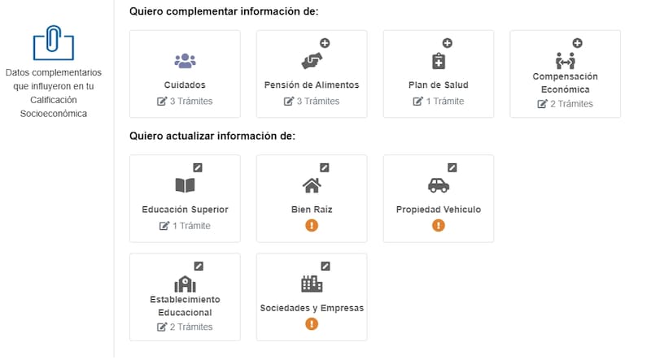Click the Pensión de Alimentos handshake icon

312,60
